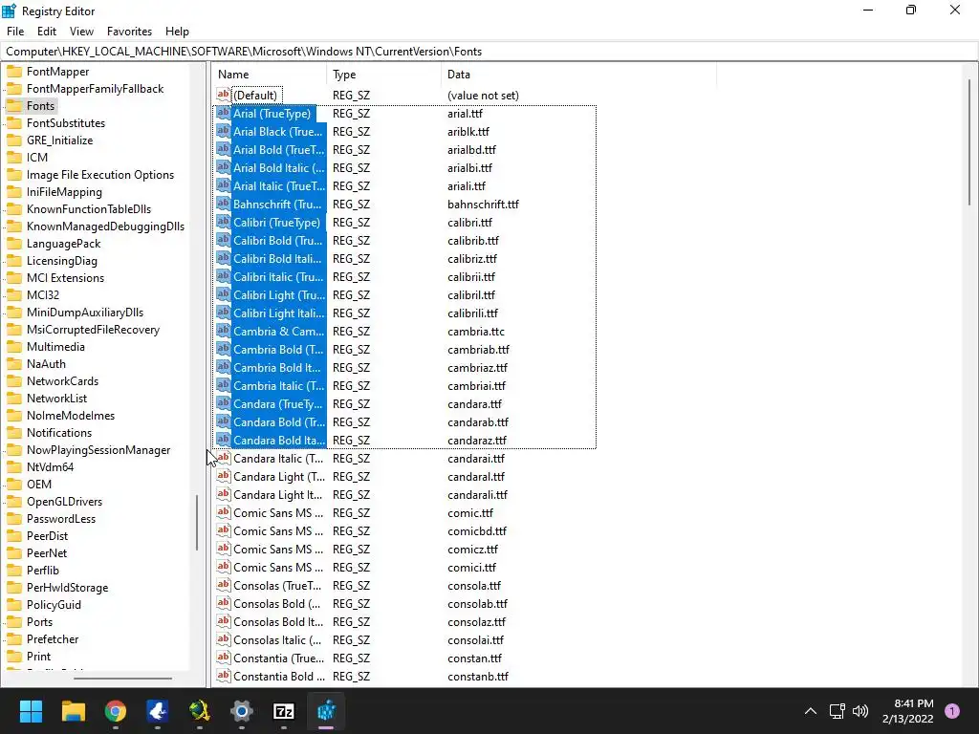This screenshot has height=734, width=979.
Task: Select the GRE_Initialize key
Action: [59, 140]
